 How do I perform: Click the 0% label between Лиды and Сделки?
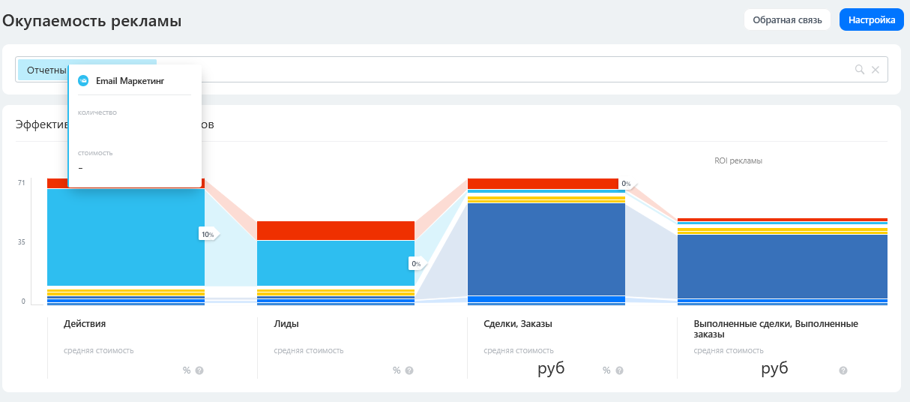click(x=417, y=263)
